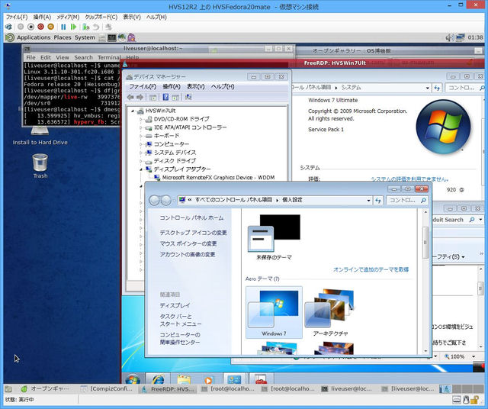The image size is (488, 409).
Task: Select the Windows 7 Aero theme thumbnail
Action: (x=274, y=312)
